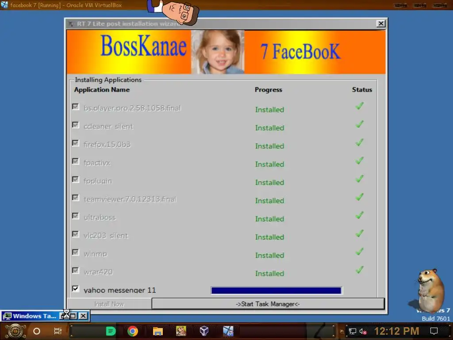Viewport: 453px width, 340px height.
Task: Select the minimized Windows Task Manager title
Action: click(35, 316)
